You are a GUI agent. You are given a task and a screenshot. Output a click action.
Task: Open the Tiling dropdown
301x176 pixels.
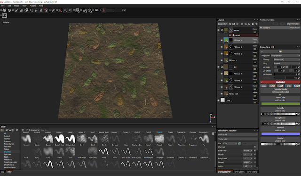point(287,63)
